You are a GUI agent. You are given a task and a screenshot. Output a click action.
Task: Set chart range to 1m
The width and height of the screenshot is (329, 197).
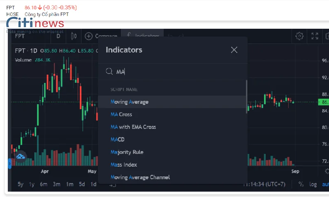70,184
